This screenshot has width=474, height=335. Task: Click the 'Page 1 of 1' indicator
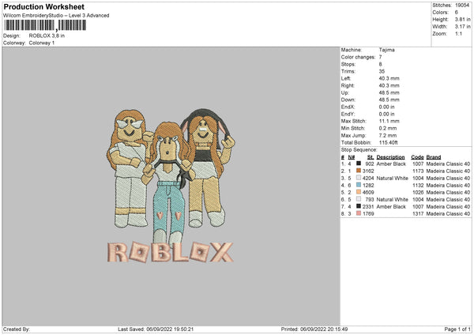coord(457,329)
